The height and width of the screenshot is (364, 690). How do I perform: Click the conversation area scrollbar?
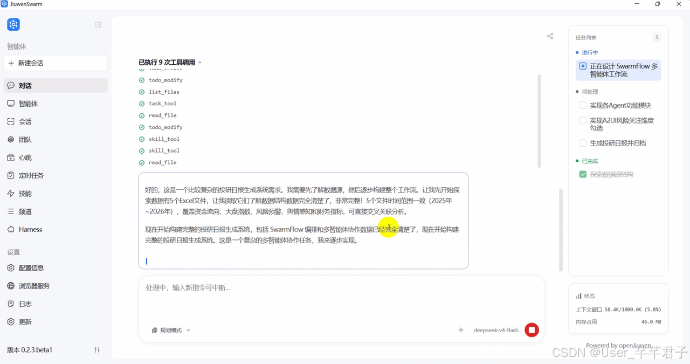(561, 230)
